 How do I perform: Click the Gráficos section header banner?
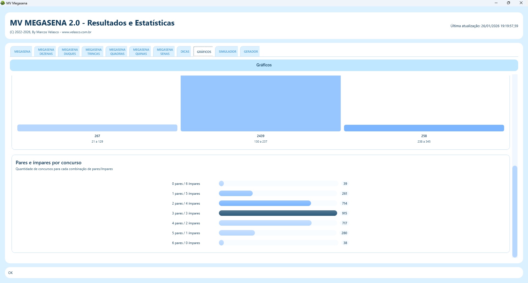tap(264, 65)
